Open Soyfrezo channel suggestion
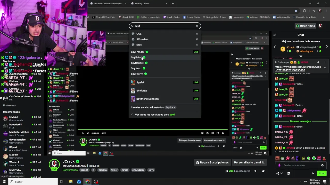Image resolution: width=330 pixels, height=185 pixels. pyautogui.click(x=165, y=68)
